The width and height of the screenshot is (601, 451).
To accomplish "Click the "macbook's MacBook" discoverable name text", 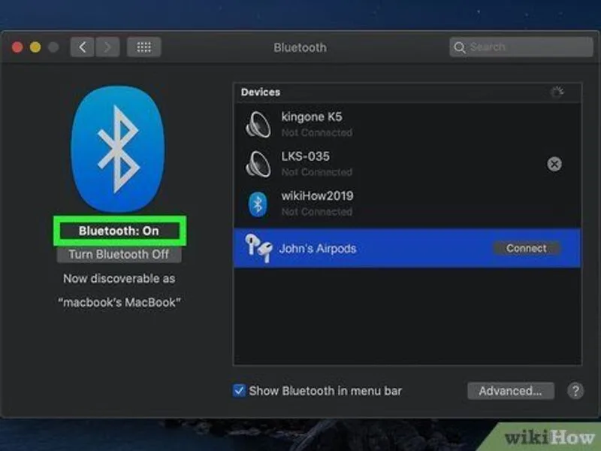I will pyautogui.click(x=119, y=303).
